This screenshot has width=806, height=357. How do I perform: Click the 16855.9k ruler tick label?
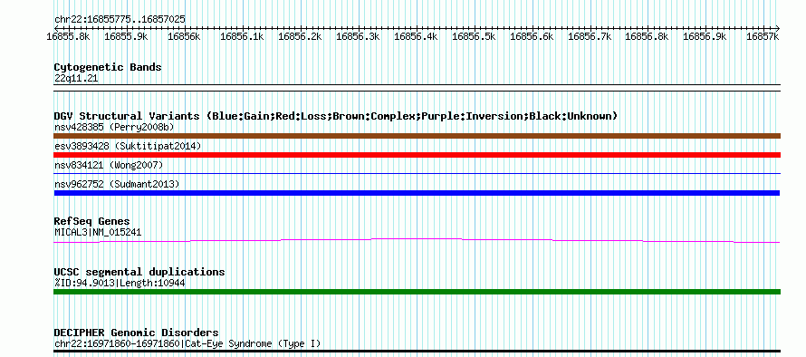pos(126,36)
